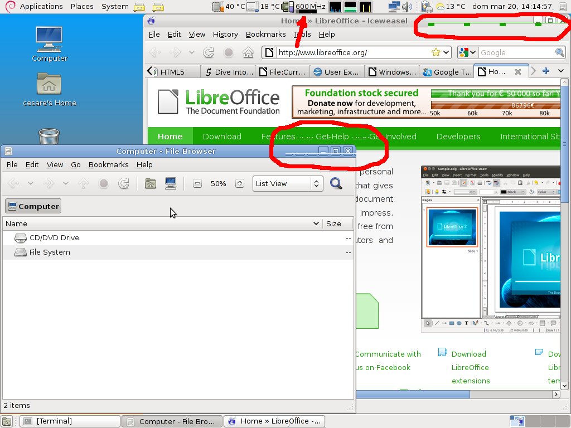
Task: Zoom out with the minus button near 50%
Action: pos(197,183)
